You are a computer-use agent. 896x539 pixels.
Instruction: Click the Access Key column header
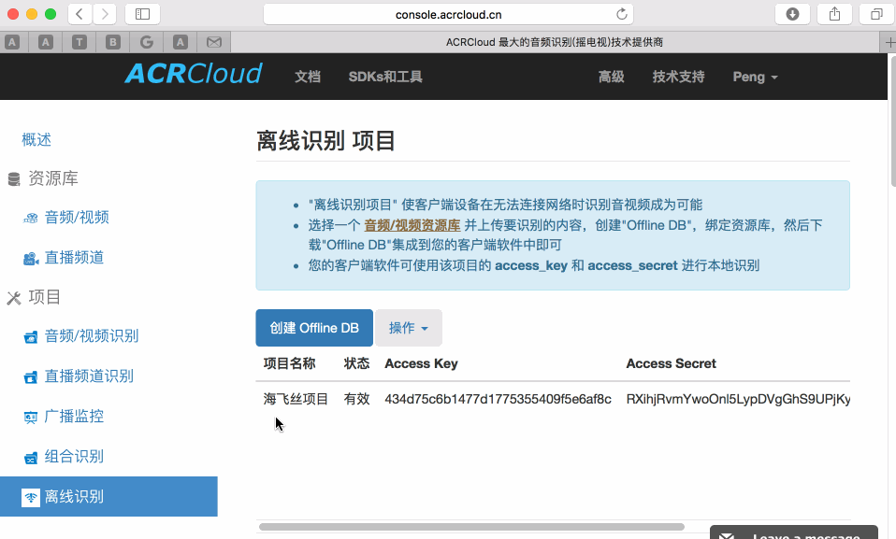[x=421, y=363]
